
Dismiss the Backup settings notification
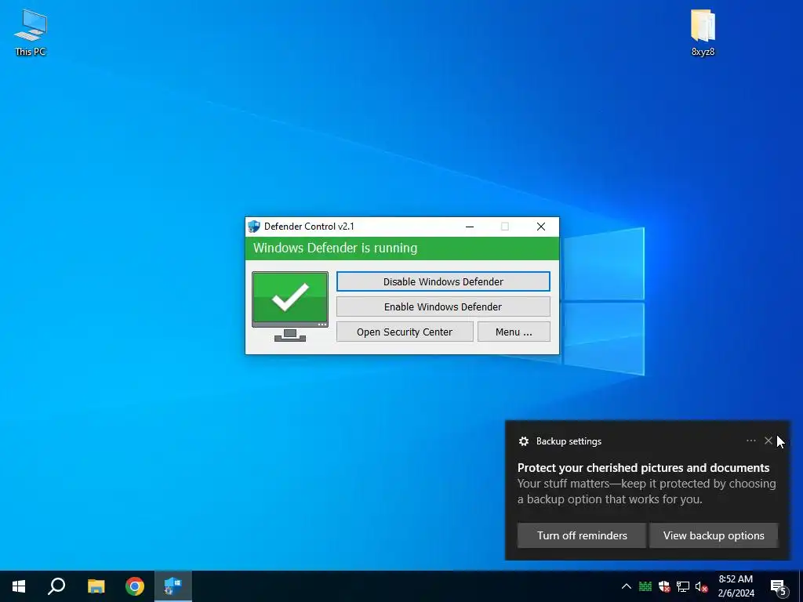tap(768, 441)
